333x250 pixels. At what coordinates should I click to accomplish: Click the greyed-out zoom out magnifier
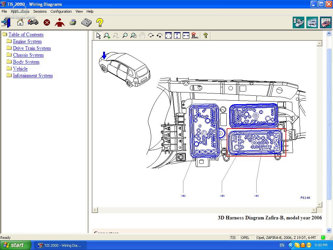coord(116,35)
